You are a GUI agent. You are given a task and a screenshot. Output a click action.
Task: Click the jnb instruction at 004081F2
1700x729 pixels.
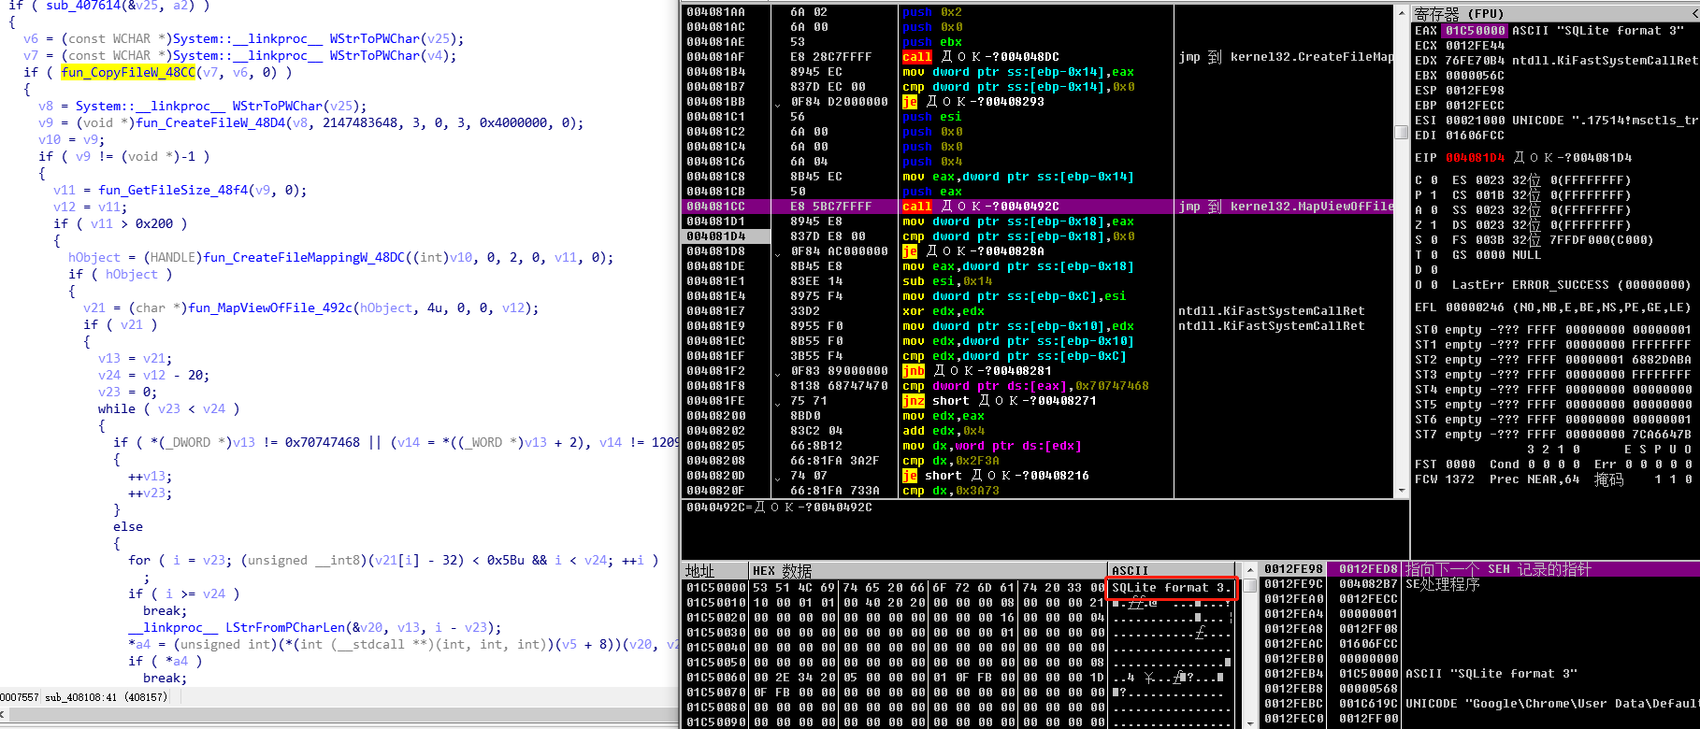(914, 371)
